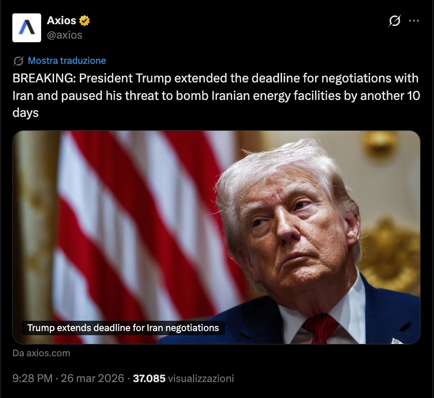Open the 9:28 PM timestamp permalink
Viewport: 434px width, 398px height.
point(32,378)
